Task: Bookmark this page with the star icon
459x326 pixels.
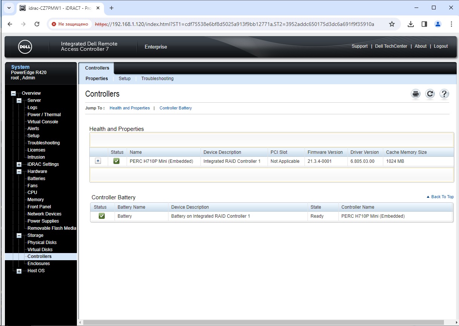Action: click(392, 24)
